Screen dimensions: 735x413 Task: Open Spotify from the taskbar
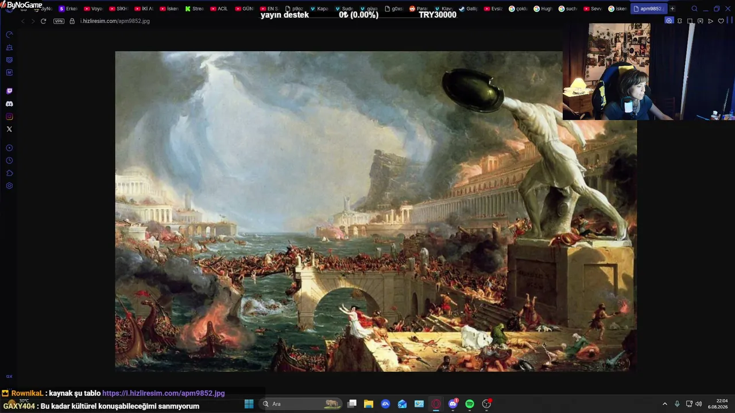470,404
